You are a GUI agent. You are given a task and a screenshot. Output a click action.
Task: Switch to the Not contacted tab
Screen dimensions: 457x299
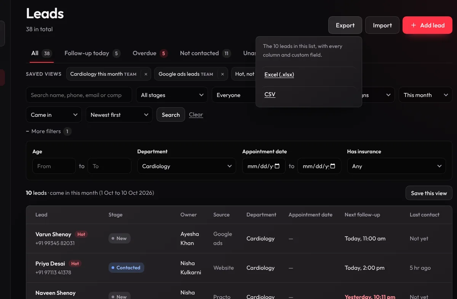(x=205, y=53)
